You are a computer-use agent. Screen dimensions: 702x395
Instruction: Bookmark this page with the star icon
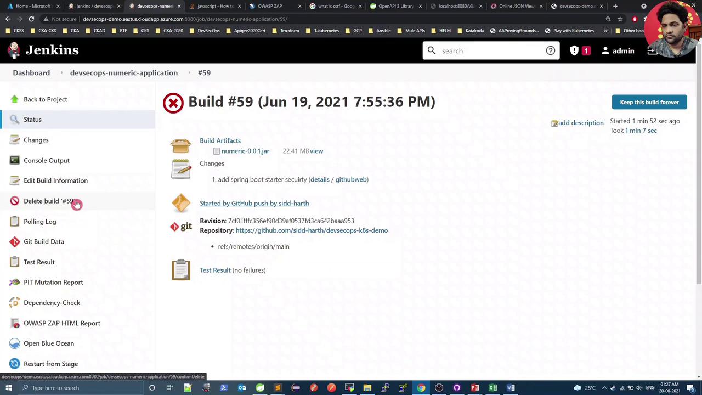pos(620,19)
